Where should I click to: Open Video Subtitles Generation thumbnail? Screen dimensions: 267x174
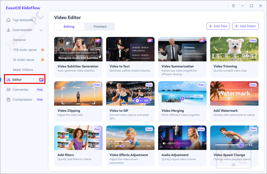(x=78, y=49)
